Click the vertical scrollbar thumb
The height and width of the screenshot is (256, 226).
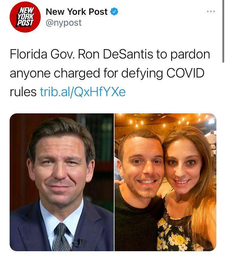[x=223, y=31]
